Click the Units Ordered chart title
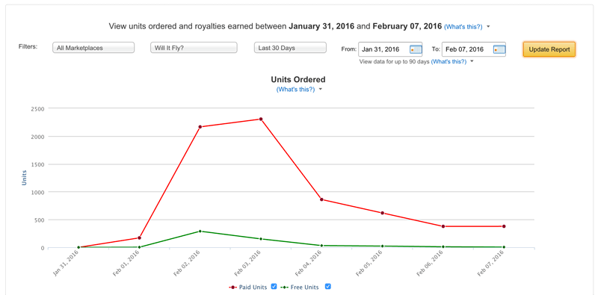The height and width of the screenshot is (295, 598). tap(298, 80)
